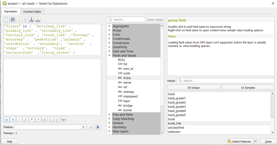Image resolution: width=277 pixels, height=145 pixels.
Task: Expand the Aggregates function group
Action: [109, 26]
